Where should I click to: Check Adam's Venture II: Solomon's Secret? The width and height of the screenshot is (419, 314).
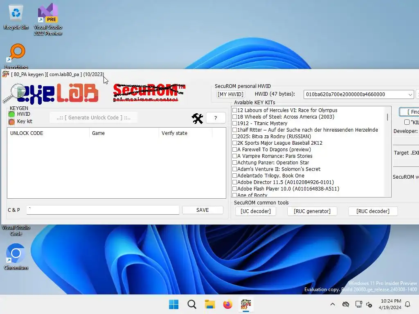[234, 169]
